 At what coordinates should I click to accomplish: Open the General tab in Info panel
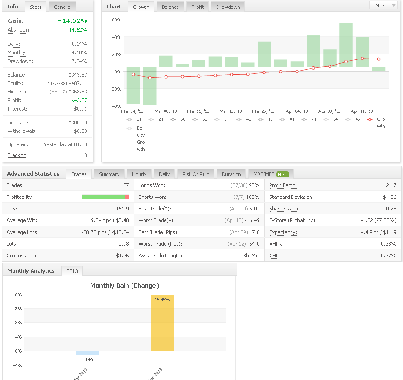(62, 7)
